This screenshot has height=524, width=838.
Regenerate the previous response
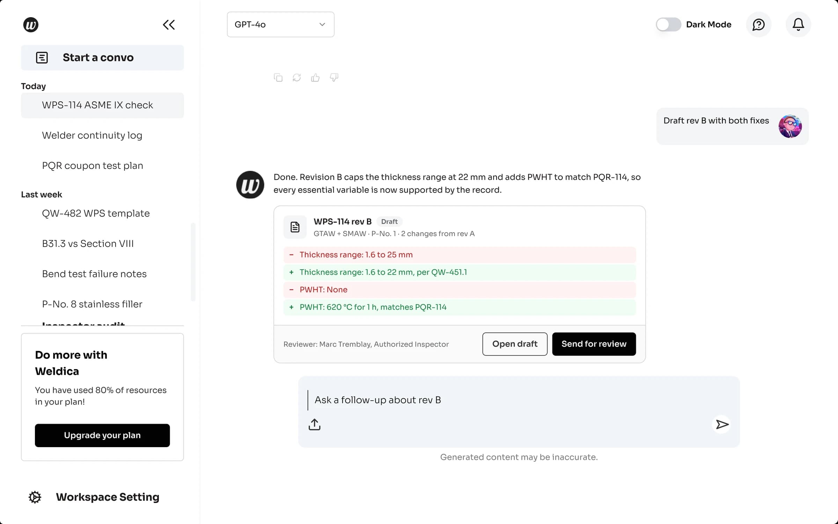(297, 78)
